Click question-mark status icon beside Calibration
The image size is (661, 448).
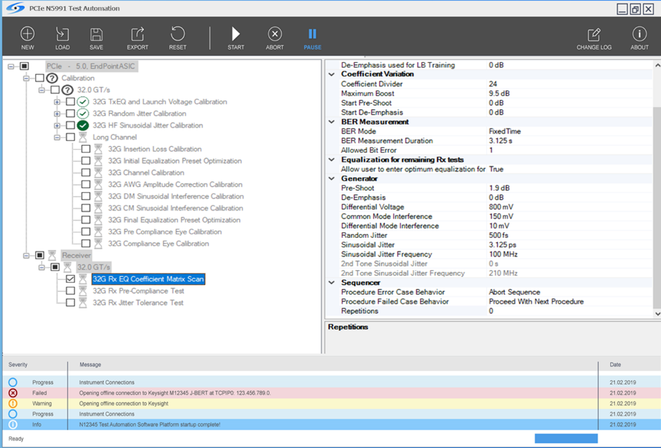click(52, 78)
